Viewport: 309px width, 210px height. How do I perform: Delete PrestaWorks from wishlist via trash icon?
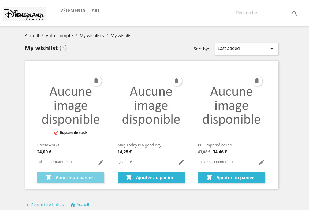tap(96, 81)
